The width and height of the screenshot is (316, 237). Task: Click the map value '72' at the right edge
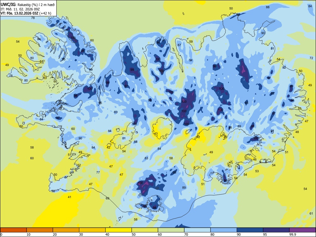pos(311,58)
